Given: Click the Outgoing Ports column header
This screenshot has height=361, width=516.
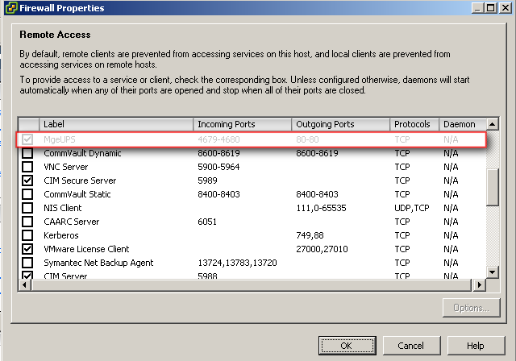Looking at the screenshot, I should (340, 124).
